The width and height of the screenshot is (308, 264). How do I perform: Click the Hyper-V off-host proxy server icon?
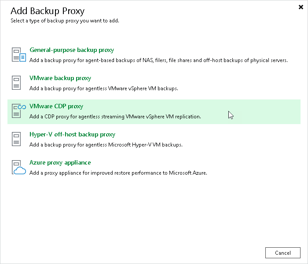pos(16,139)
